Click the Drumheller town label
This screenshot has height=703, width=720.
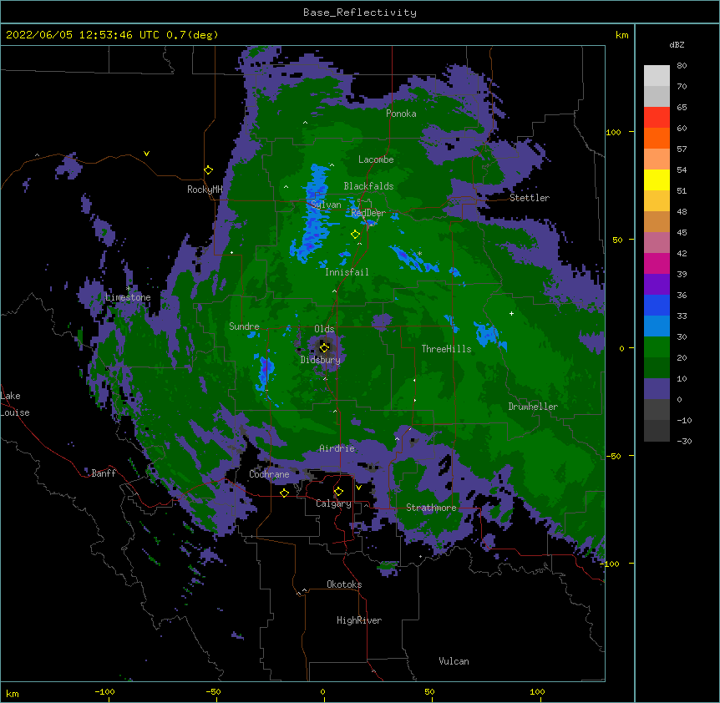click(533, 407)
